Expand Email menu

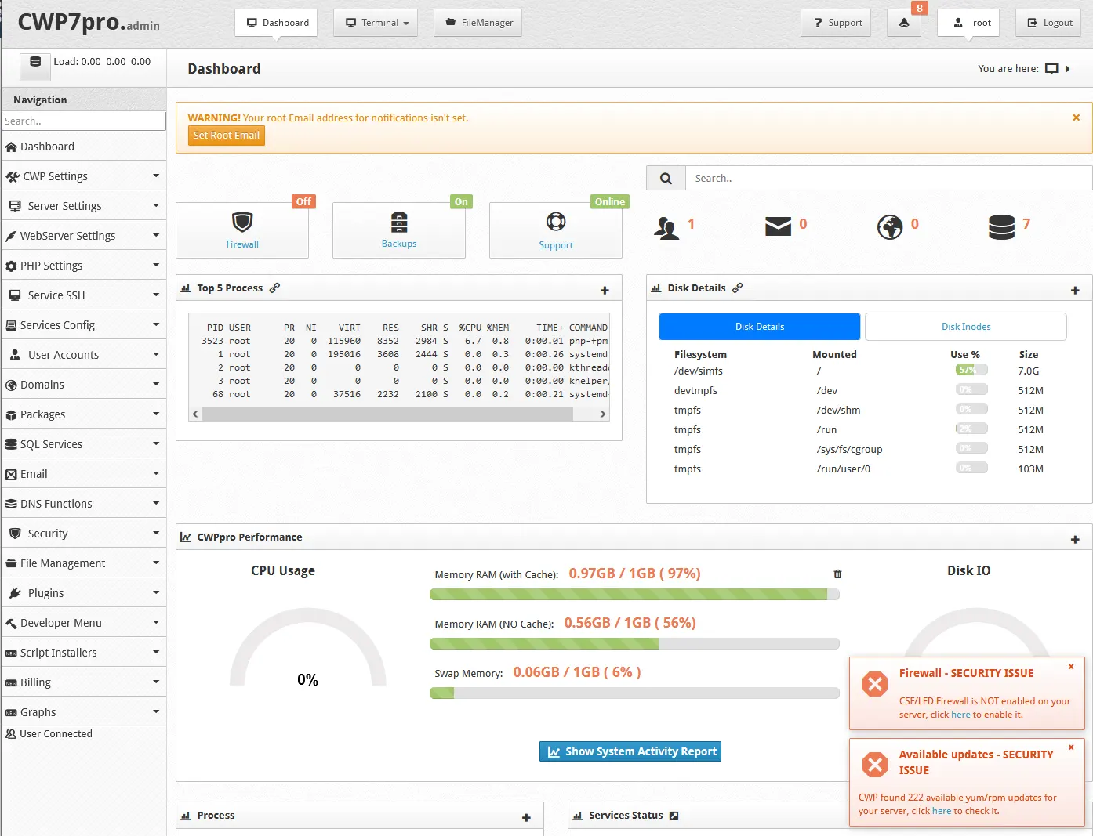(83, 474)
